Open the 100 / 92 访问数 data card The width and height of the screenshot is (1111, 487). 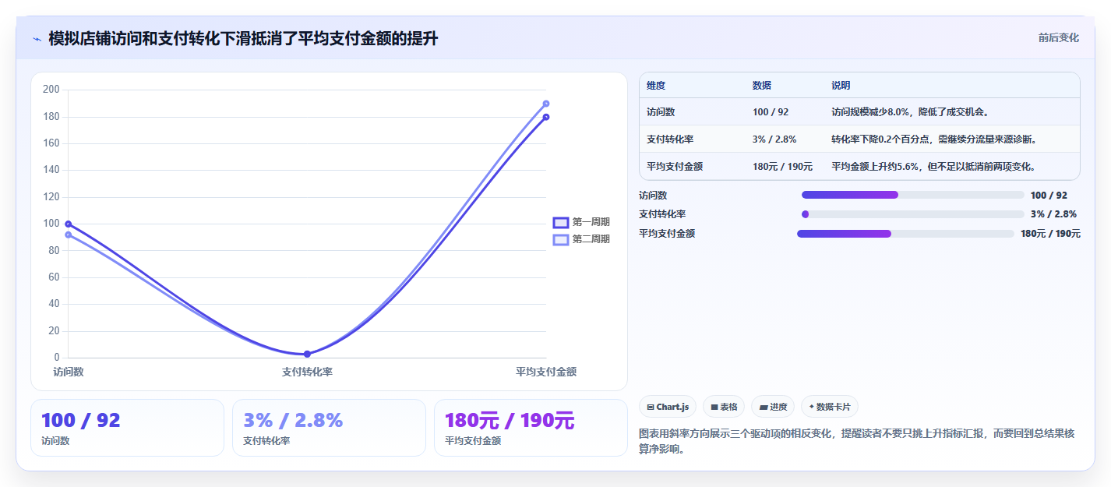pyautogui.click(x=127, y=428)
